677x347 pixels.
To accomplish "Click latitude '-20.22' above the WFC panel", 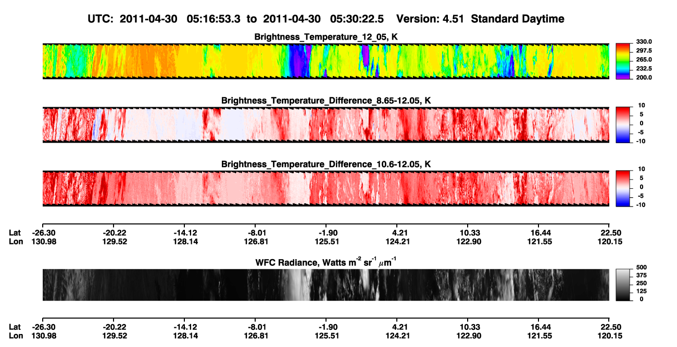I will click(115, 233).
